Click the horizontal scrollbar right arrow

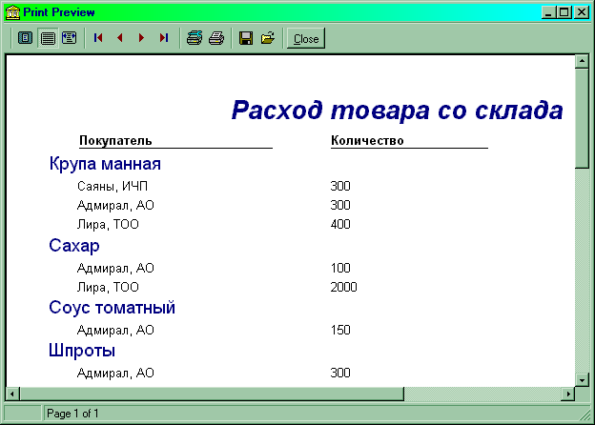(568, 393)
